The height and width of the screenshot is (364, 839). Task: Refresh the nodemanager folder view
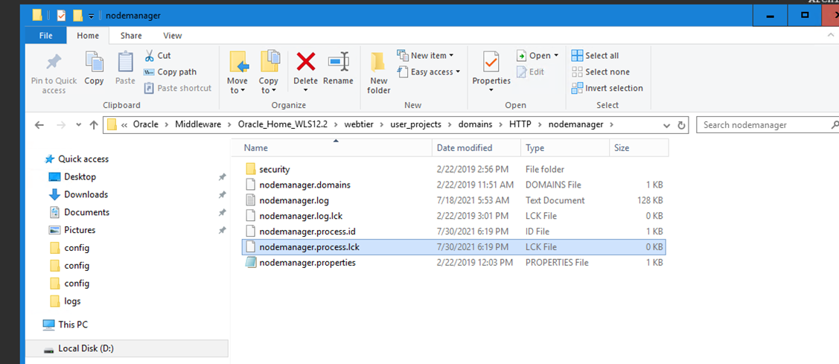[x=681, y=125]
